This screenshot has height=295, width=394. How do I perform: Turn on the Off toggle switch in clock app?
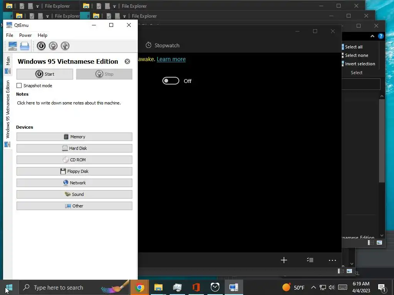point(171,81)
